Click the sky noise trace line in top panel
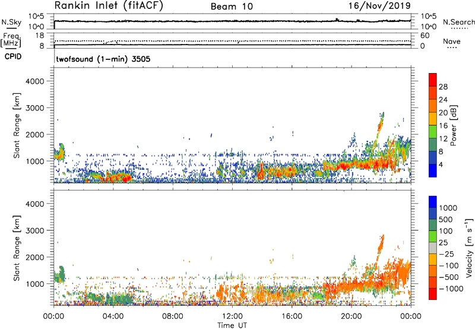This screenshot has width=475, height=329. pos(232,21)
